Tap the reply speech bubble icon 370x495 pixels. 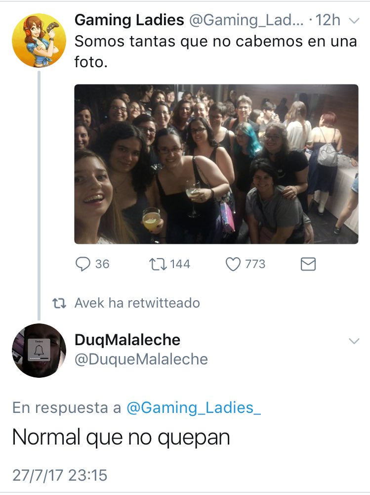(82, 264)
